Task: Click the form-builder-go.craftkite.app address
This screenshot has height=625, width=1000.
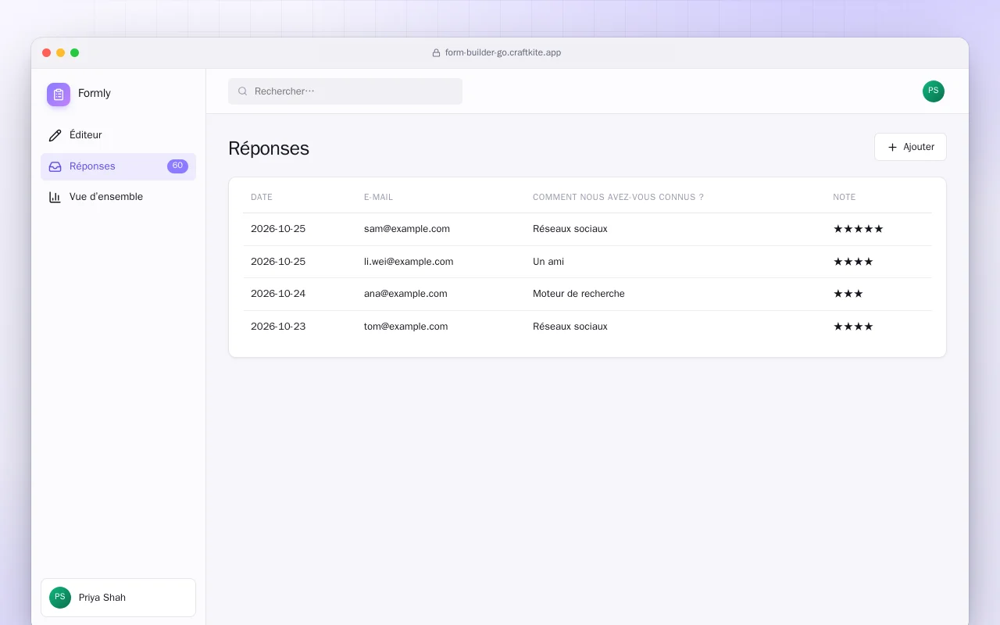Action: click(503, 53)
